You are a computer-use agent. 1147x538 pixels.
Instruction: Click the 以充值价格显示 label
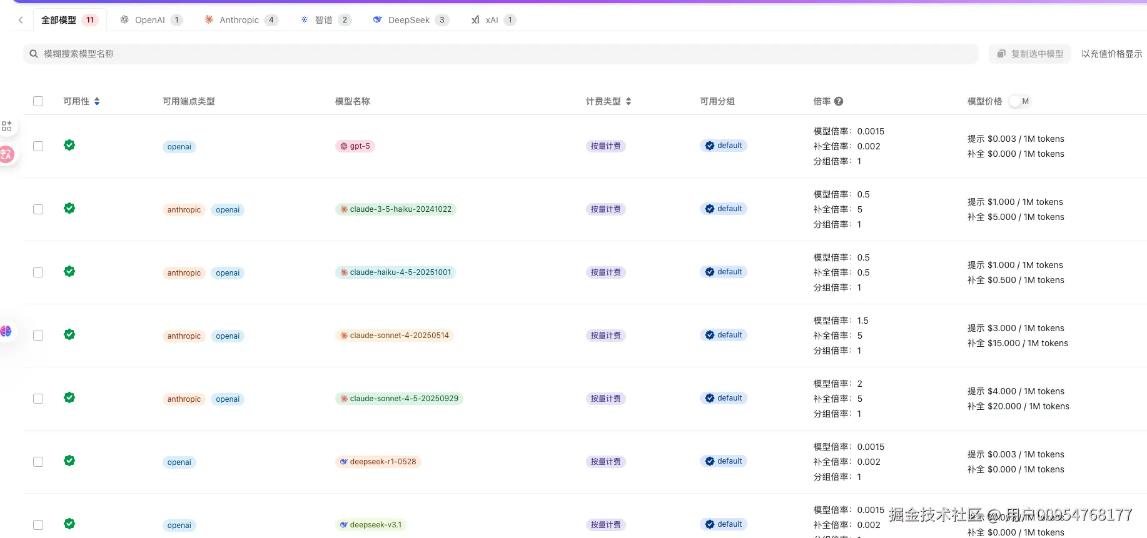tap(1111, 54)
